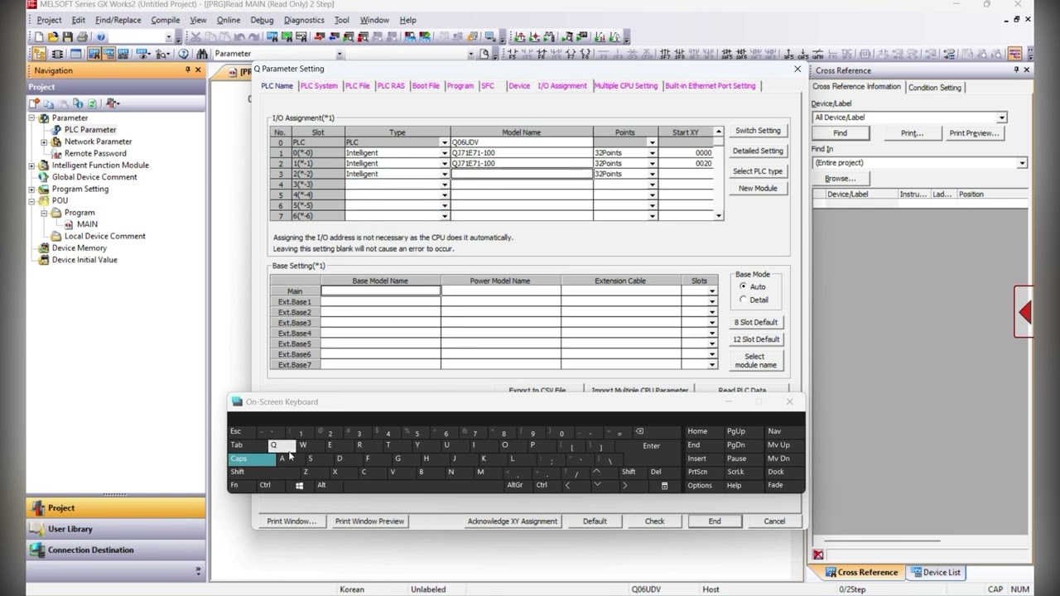Open the All Device/Label dropdown
The height and width of the screenshot is (596, 1060).
tap(1001, 118)
